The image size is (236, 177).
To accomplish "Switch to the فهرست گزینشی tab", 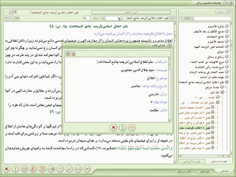I will [x=191, y=161].
